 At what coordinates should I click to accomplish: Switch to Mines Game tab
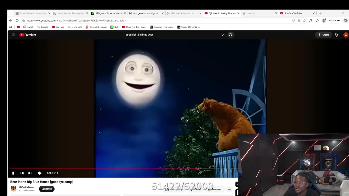coord(71,13)
